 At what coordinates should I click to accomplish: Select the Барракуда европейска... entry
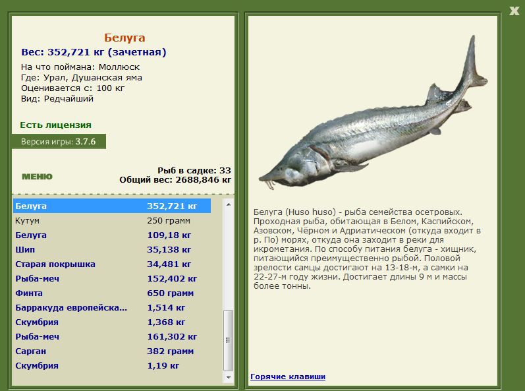click(x=112, y=307)
